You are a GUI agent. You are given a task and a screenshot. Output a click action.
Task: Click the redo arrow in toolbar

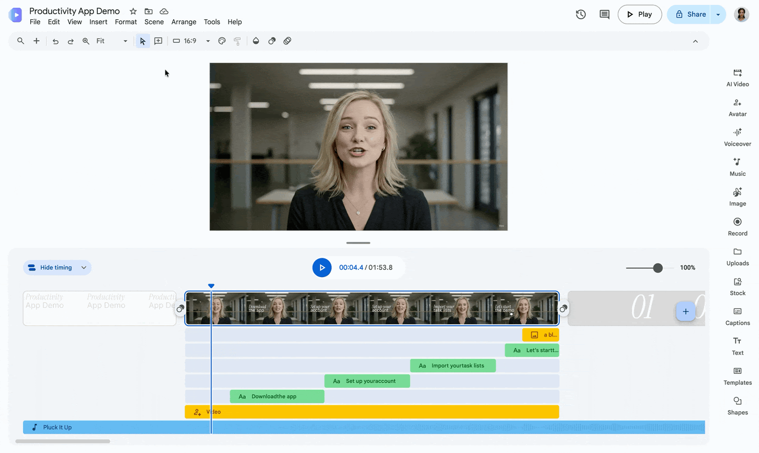70,41
